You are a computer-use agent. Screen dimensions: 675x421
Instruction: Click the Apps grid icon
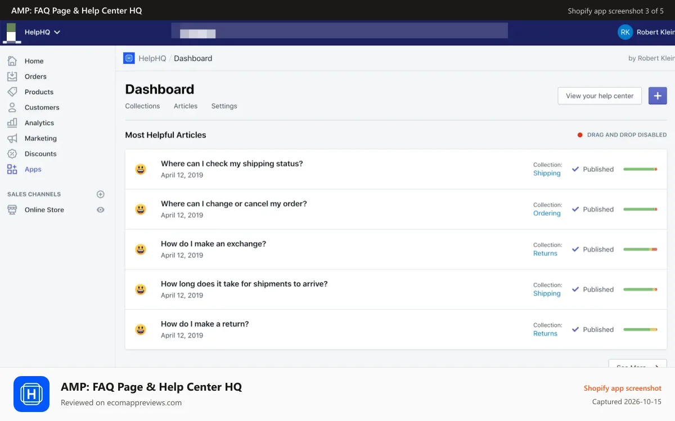click(x=12, y=169)
